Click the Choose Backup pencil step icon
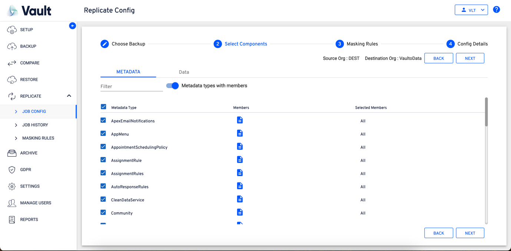This screenshot has width=511, height=251. coord(105,44)
